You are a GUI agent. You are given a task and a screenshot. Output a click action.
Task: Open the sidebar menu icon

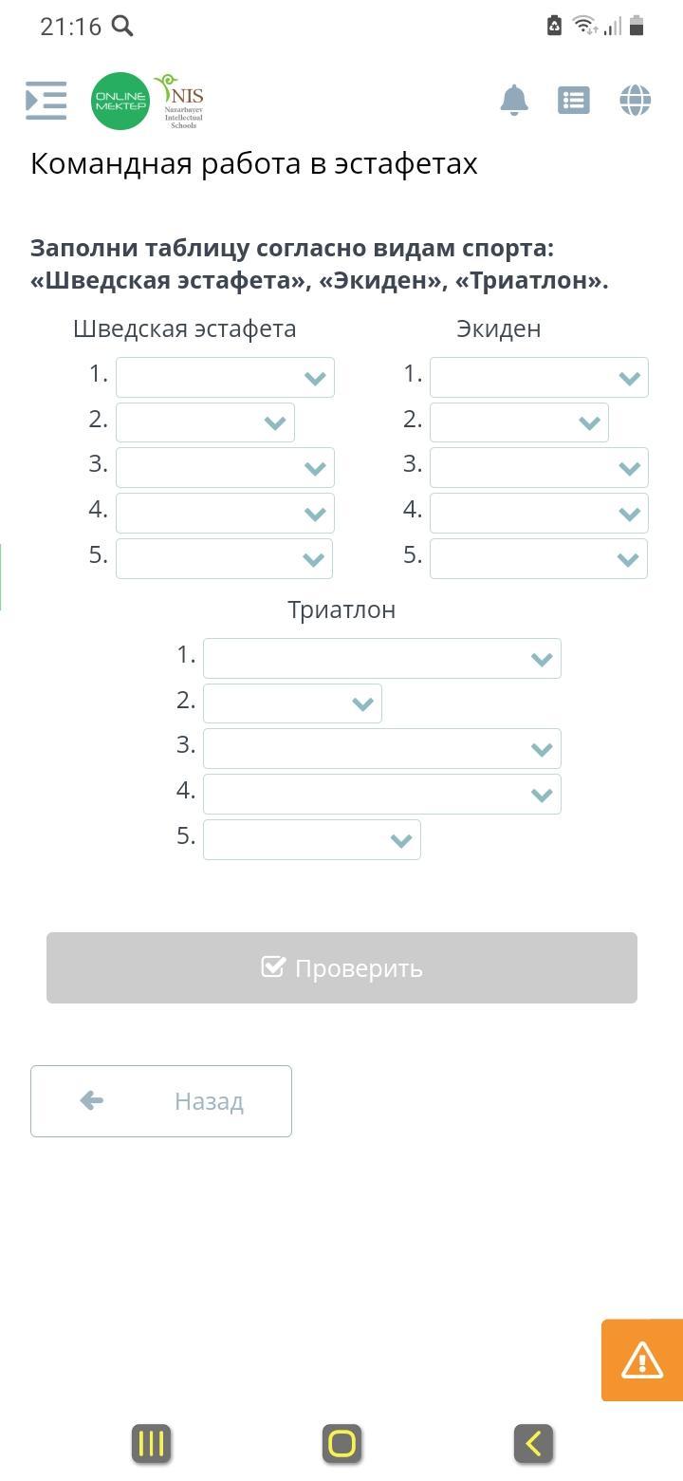(46, 101)
